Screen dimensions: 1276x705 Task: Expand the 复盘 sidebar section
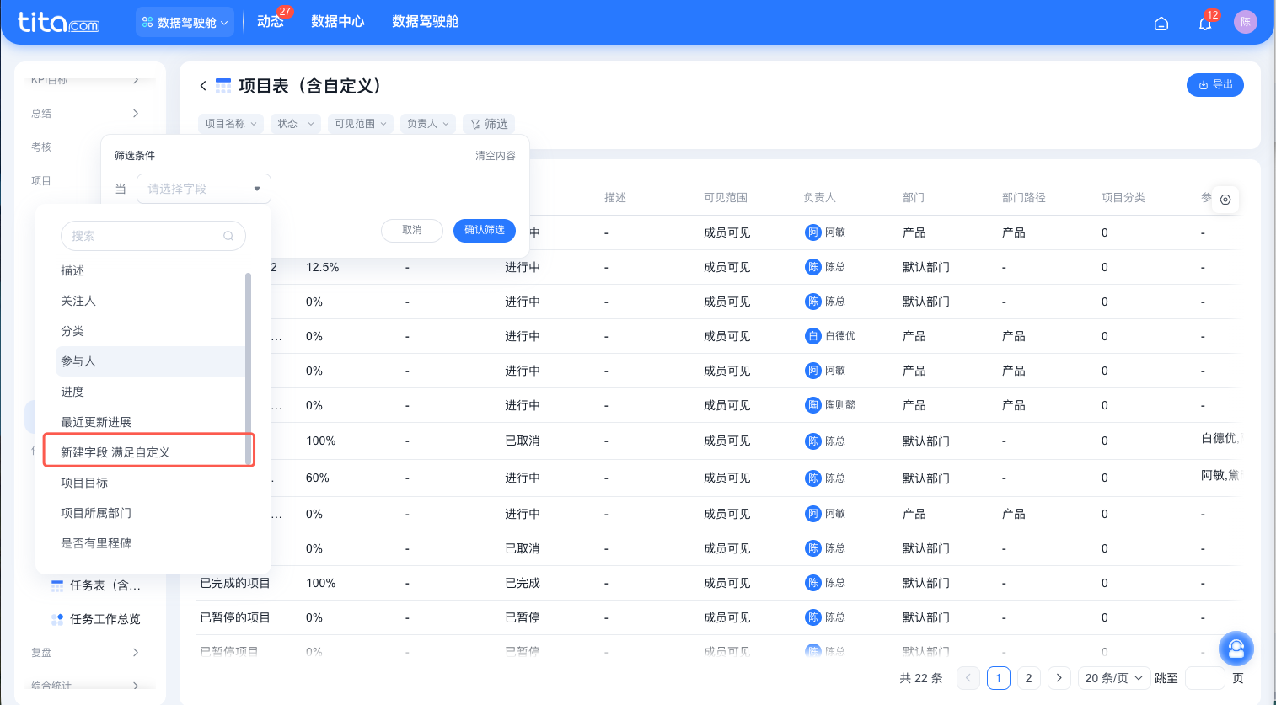point(87,652)
